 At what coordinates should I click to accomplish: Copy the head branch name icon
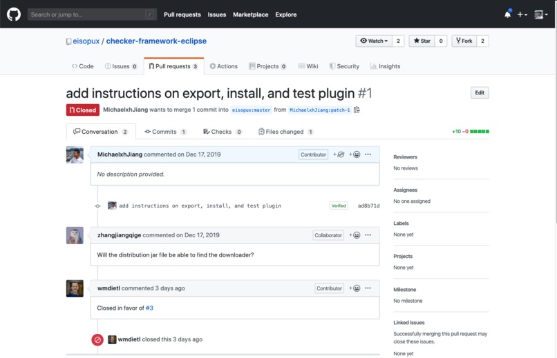[357, 110]
